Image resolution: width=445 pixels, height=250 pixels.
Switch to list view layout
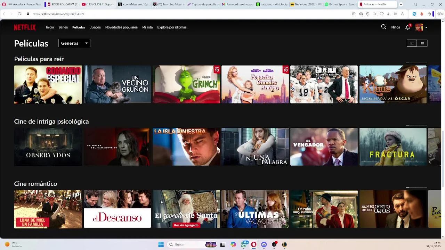(x=412, y=43)
